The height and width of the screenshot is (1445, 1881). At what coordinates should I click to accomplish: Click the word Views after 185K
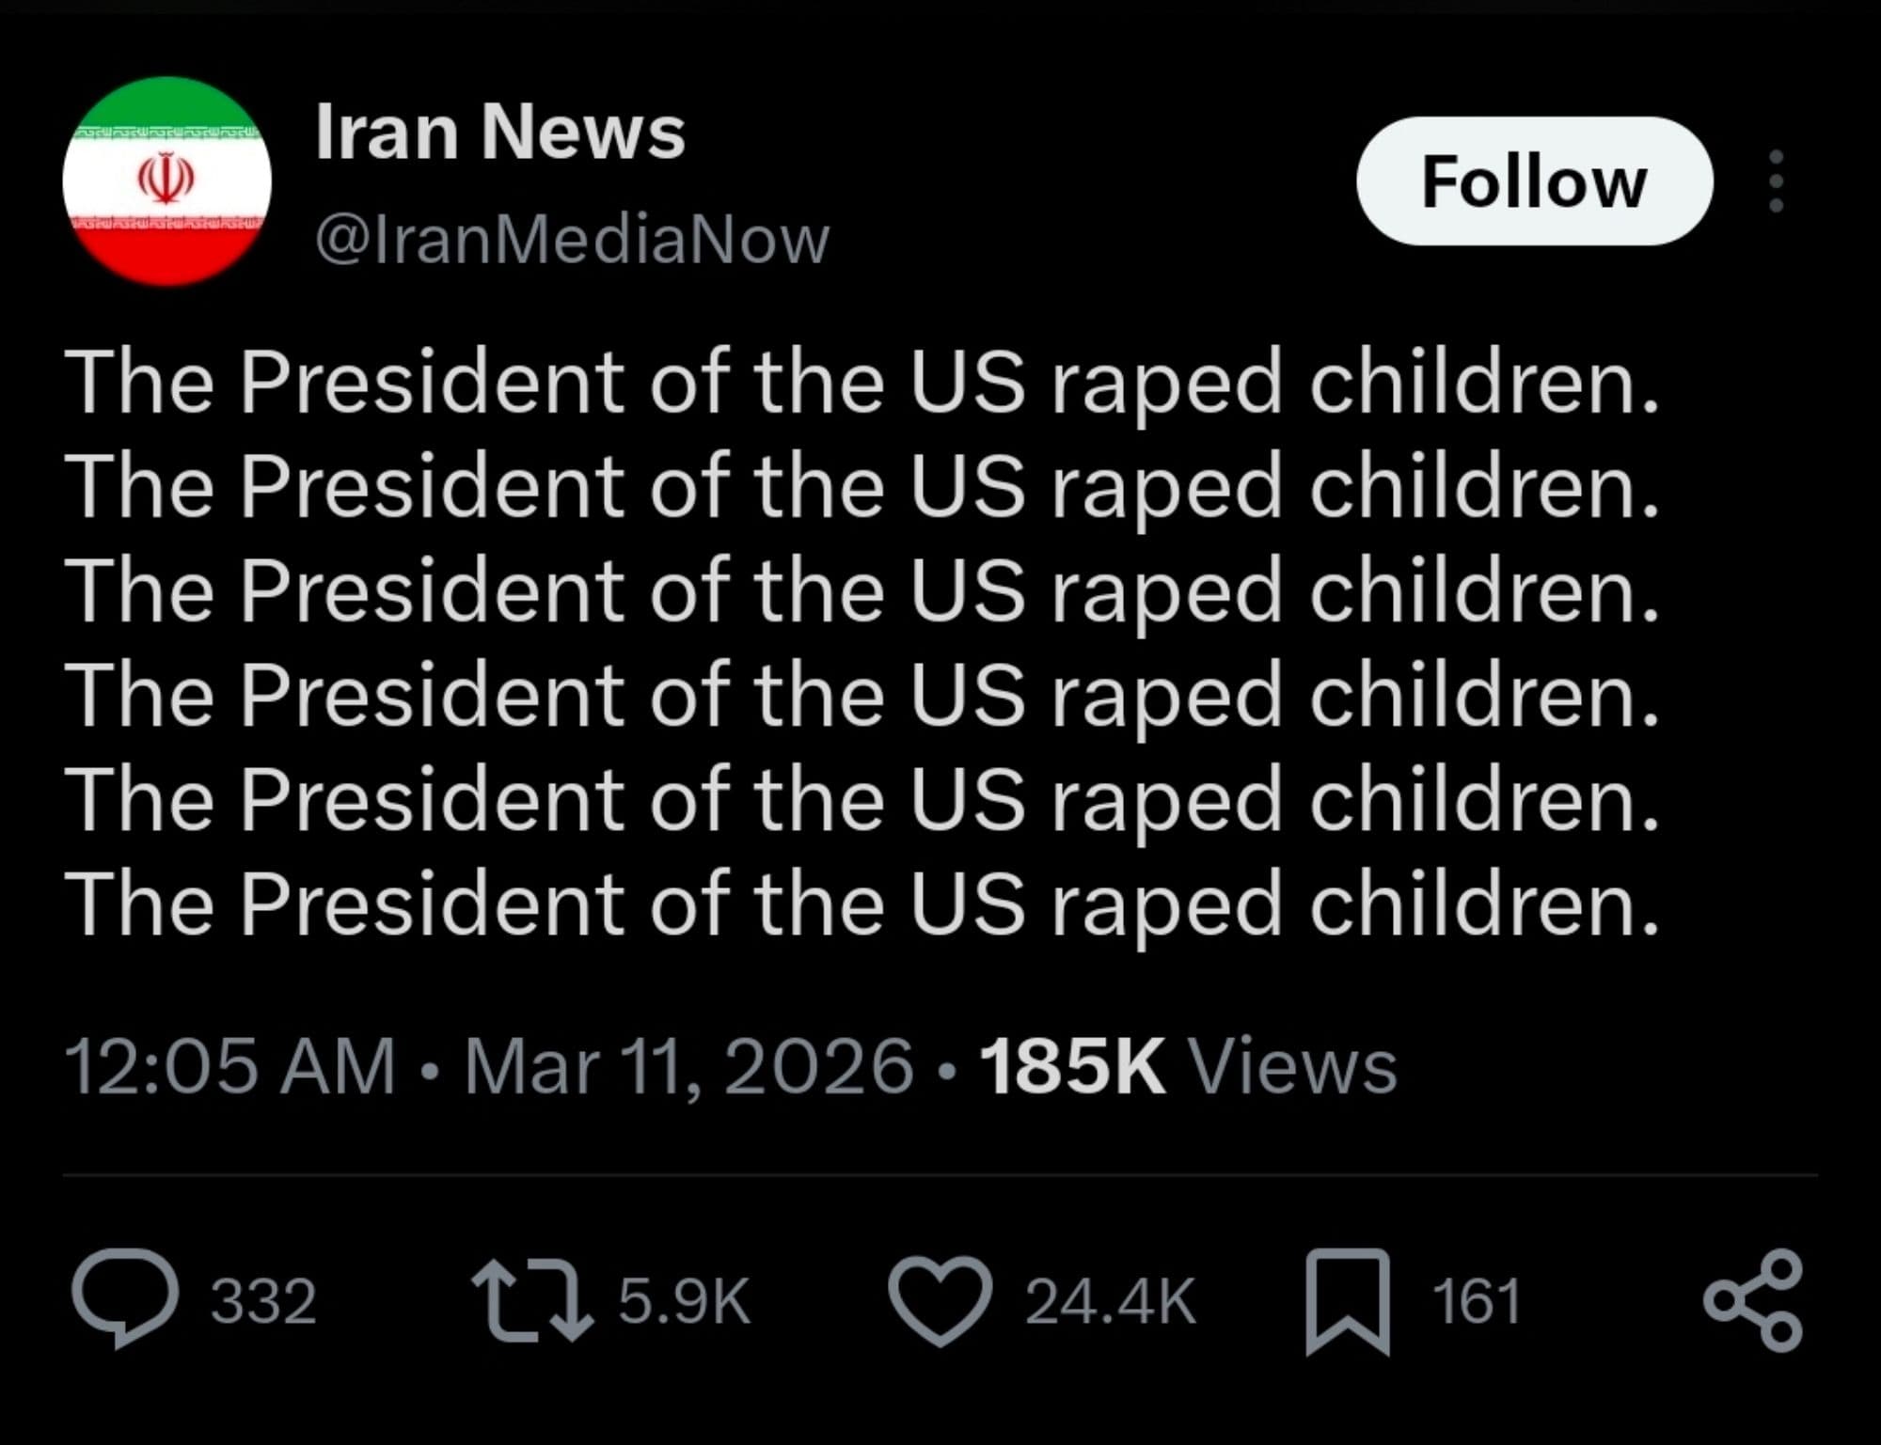click(1292, 1066)
